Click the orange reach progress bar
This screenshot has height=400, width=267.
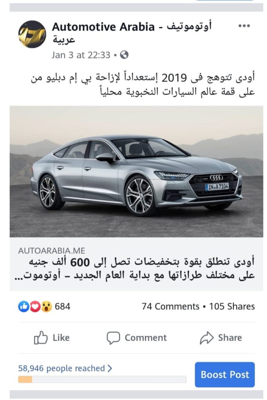102,379
